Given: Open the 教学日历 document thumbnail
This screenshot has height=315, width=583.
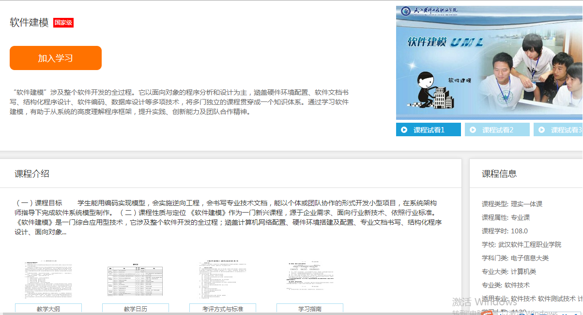Looking at the screenshot, I should click(x=136, y=280).
